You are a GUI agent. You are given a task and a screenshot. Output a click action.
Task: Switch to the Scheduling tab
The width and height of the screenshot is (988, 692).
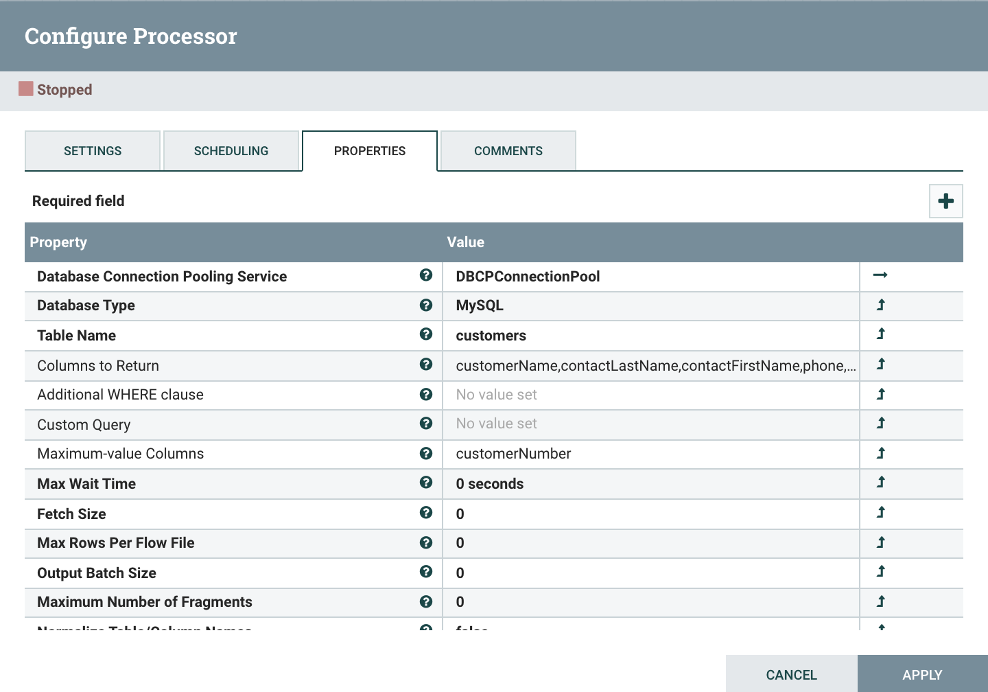point(231,151)
